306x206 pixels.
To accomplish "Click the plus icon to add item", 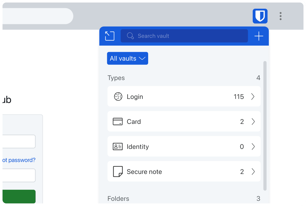I will [x=259, y=36].
